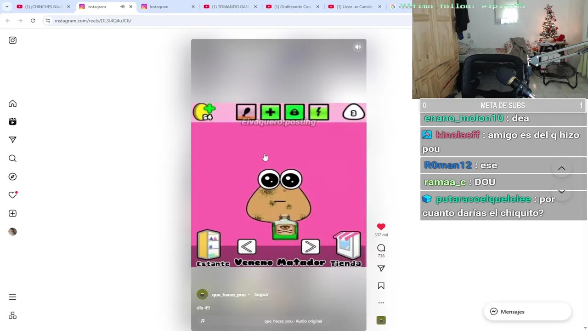Open que_haces_pou Audio original link
The width and height of the screenshot is (588, 331).
tap(293, 321)
